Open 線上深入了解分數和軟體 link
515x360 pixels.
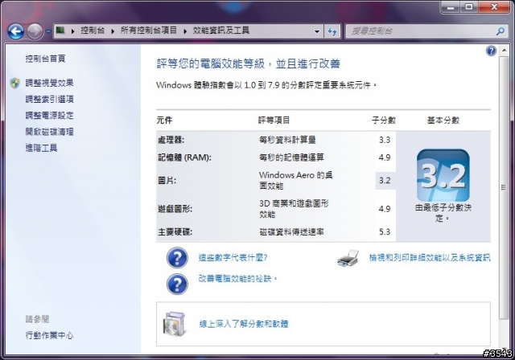click(x=244, y=324)
